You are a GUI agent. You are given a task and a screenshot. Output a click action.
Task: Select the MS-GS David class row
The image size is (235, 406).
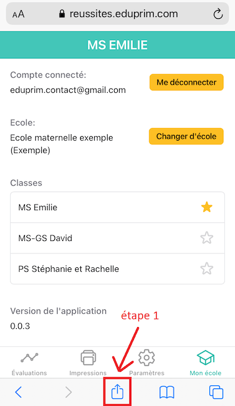[117, 238]
